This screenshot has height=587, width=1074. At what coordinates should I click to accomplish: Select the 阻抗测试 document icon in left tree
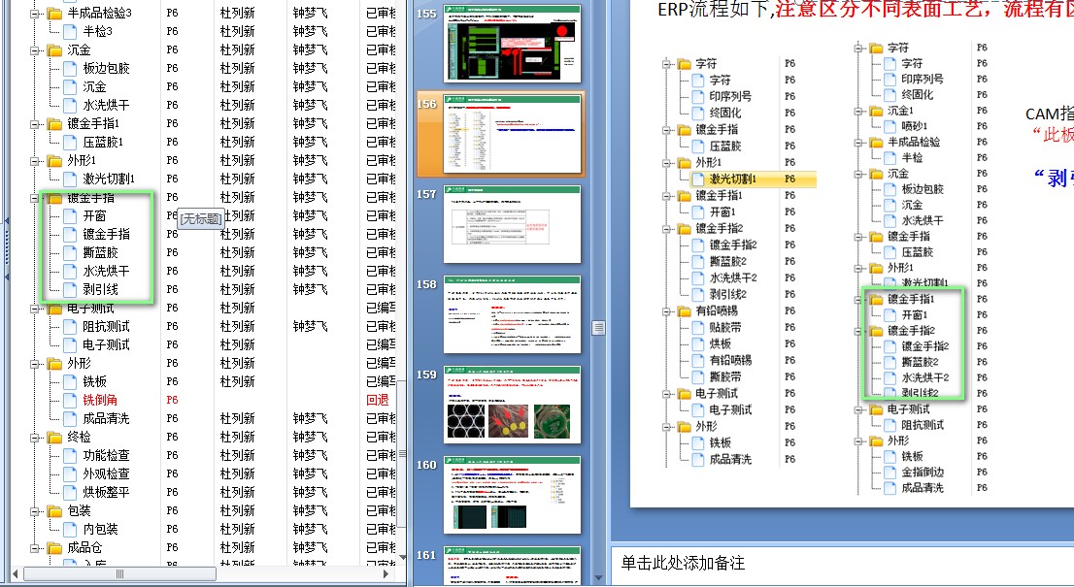(70, 327)
